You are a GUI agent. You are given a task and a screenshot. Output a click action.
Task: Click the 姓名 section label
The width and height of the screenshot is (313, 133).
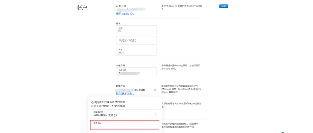click(118, 23)
